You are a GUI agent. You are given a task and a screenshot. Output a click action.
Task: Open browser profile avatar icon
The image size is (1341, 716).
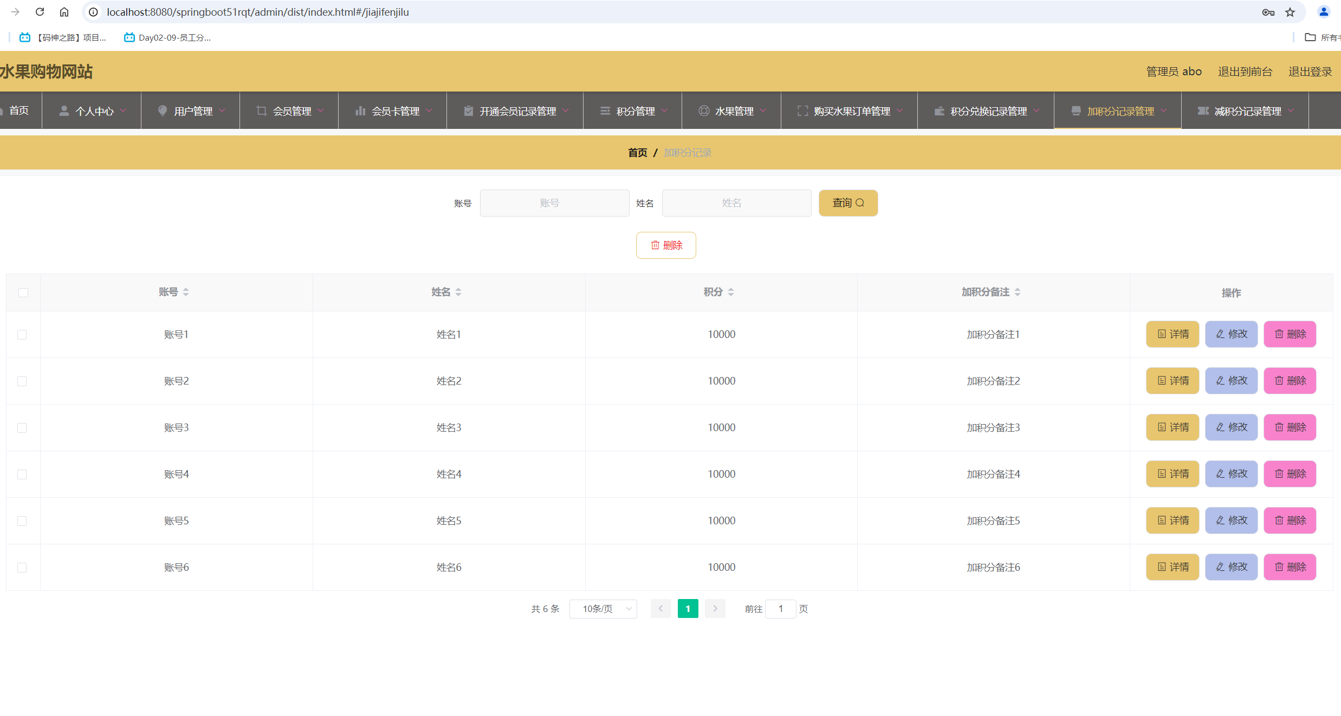point(1323,12)
